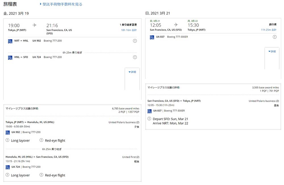This screenshot has width=284, height=185.
Task: Click 1 PQF | 701 PQP text
Action: 270,91
